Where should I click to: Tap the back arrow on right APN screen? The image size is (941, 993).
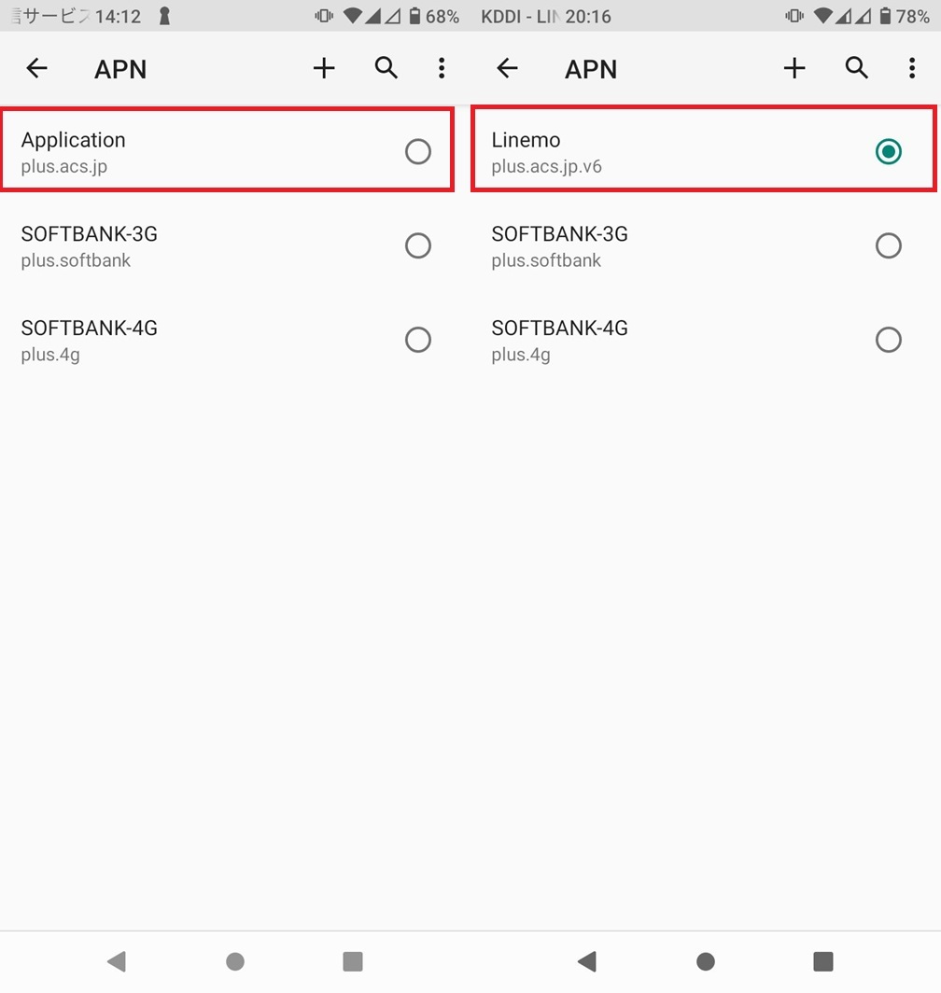(507, 68)
